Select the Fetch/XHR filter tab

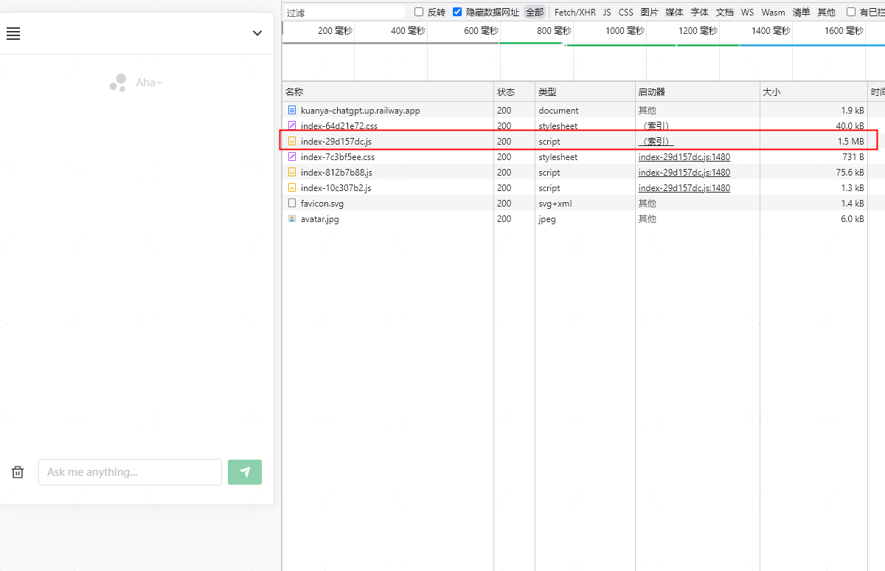[575, 13]
